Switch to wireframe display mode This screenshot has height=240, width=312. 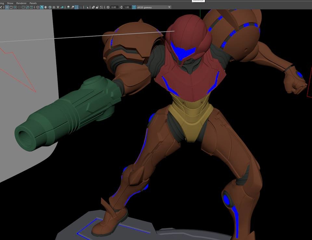(x=38, y=7)
